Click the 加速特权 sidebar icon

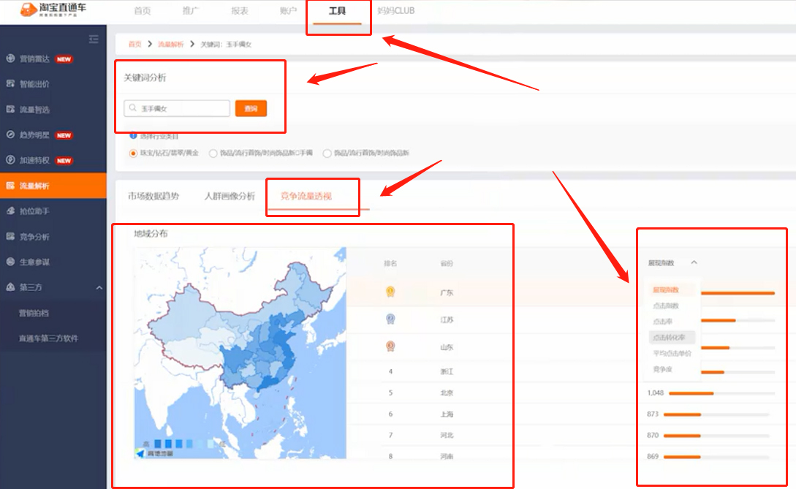click(x=10, y=160)
